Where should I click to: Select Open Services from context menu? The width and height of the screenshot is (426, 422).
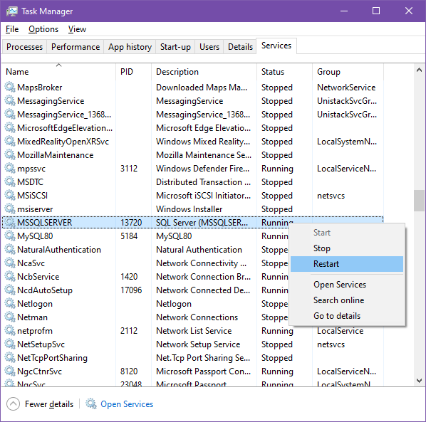(347, 285)
